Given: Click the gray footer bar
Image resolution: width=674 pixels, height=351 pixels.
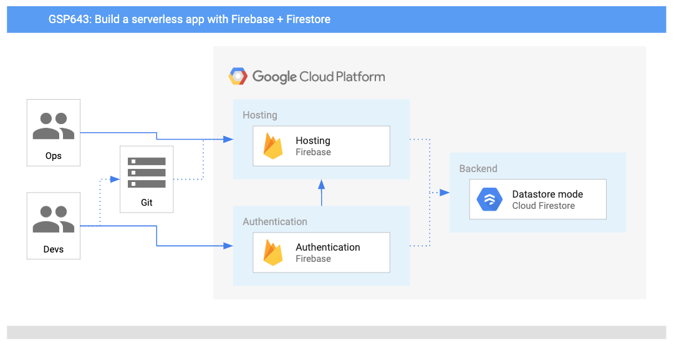Looking at the screenshot, I should tap(337, 332).
